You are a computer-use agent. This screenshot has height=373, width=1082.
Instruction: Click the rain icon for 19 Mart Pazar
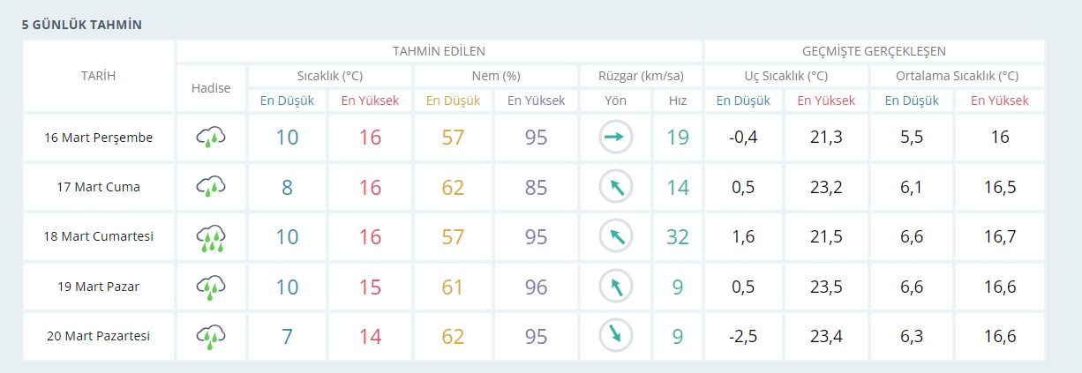coord(211,287)
